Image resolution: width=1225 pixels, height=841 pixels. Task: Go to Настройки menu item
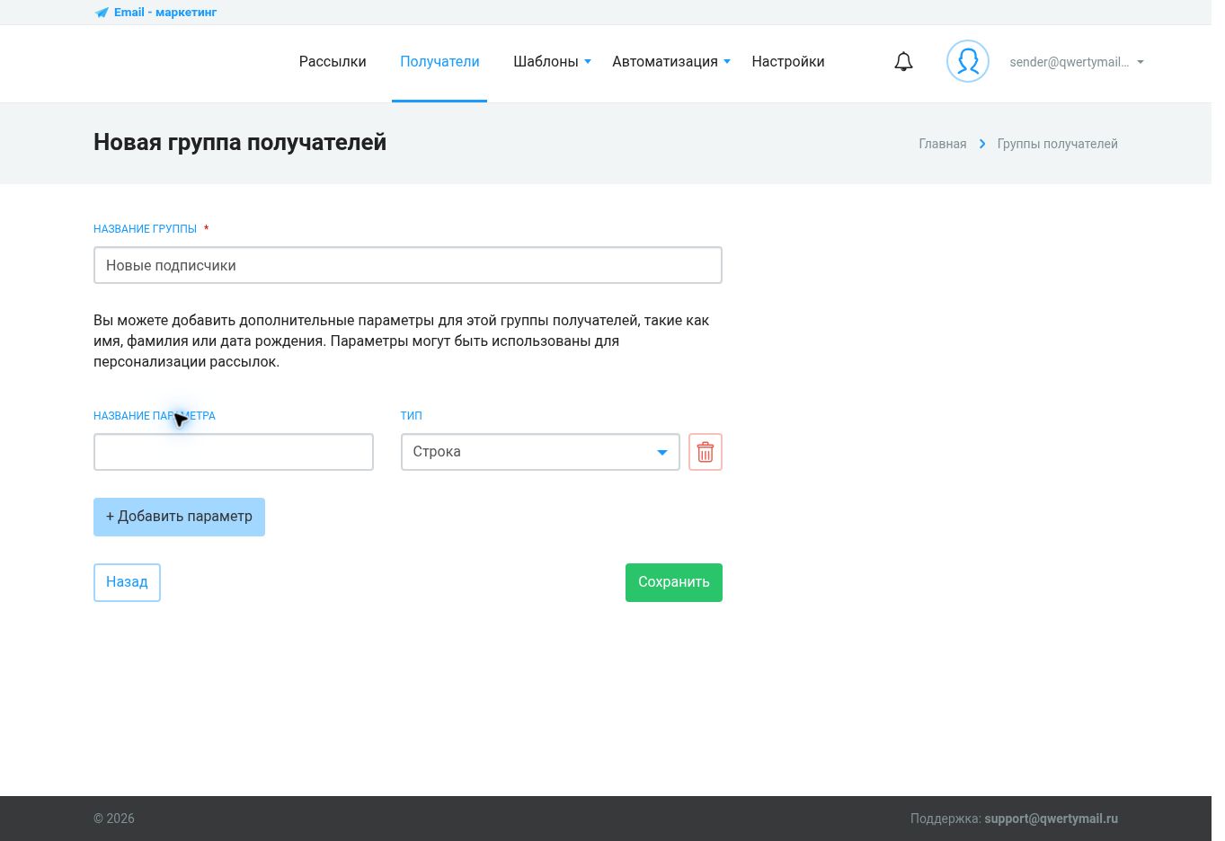pos(788,62)
